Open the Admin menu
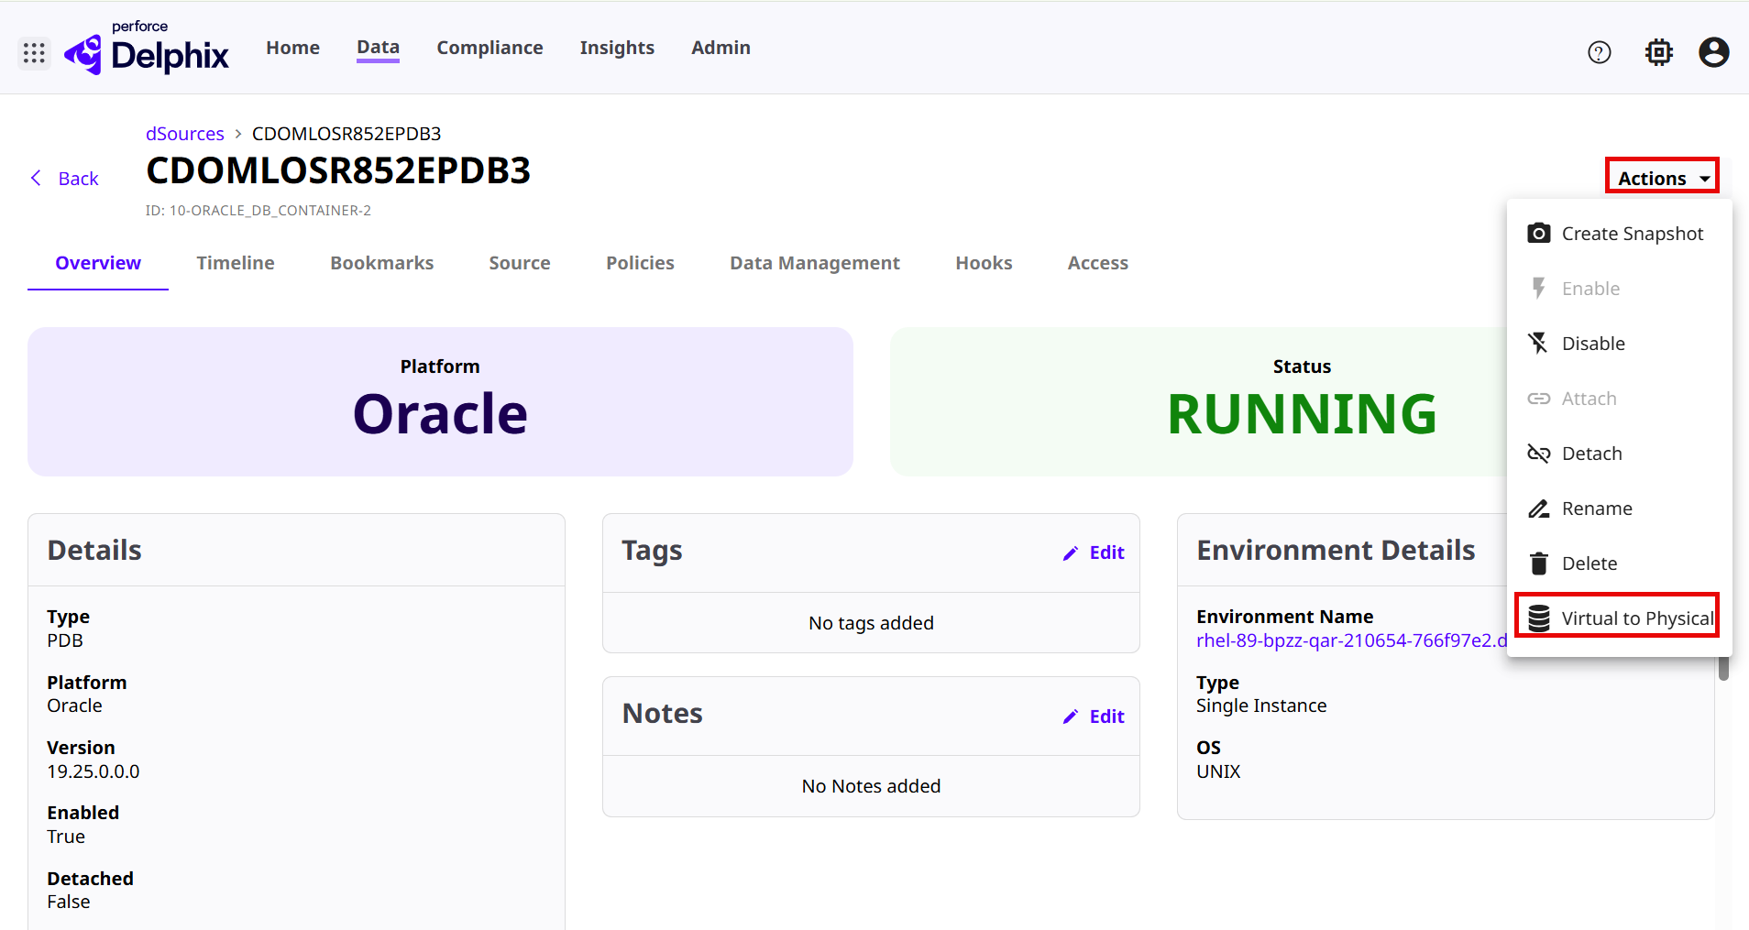The image size is (1749, 930). pyautogui.click(x=720, y=48)
